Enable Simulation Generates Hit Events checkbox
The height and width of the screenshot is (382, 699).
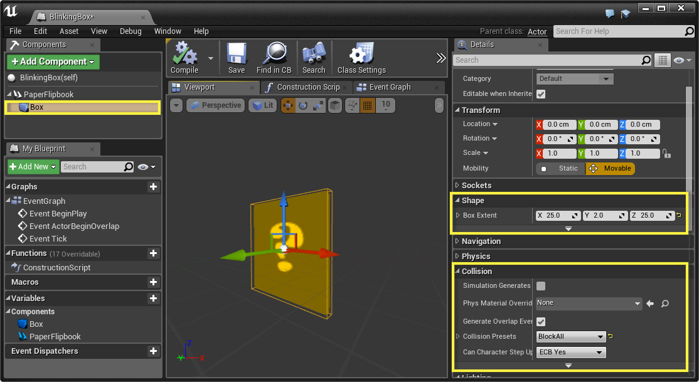pyautogui.click(x=541, y=286)
